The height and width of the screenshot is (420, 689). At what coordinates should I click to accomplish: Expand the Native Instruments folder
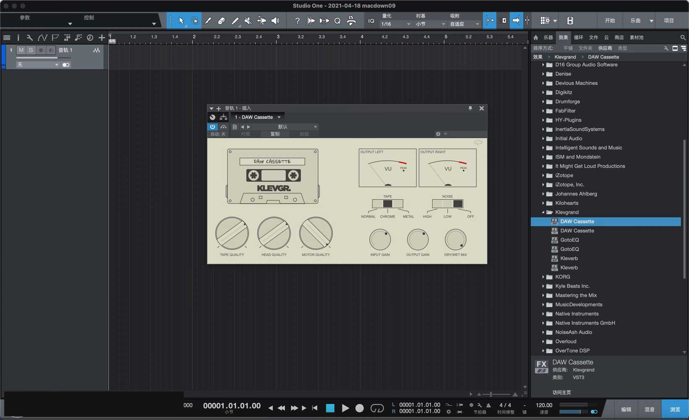click(543, 314)
